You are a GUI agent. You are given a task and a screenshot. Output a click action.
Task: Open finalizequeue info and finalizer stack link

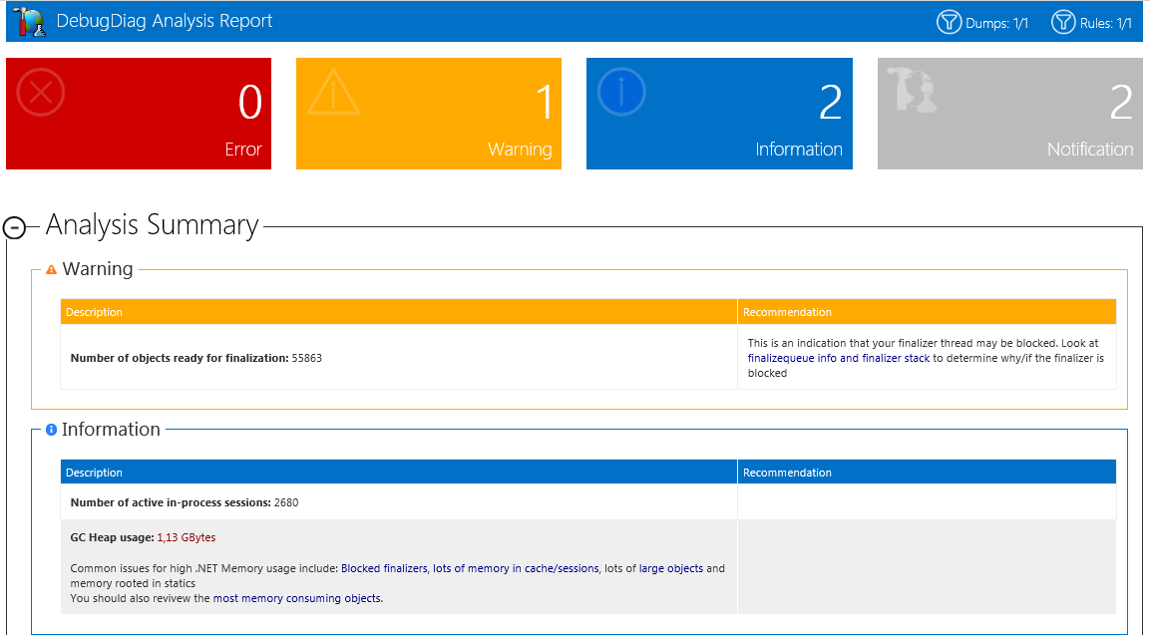[838, 358]
